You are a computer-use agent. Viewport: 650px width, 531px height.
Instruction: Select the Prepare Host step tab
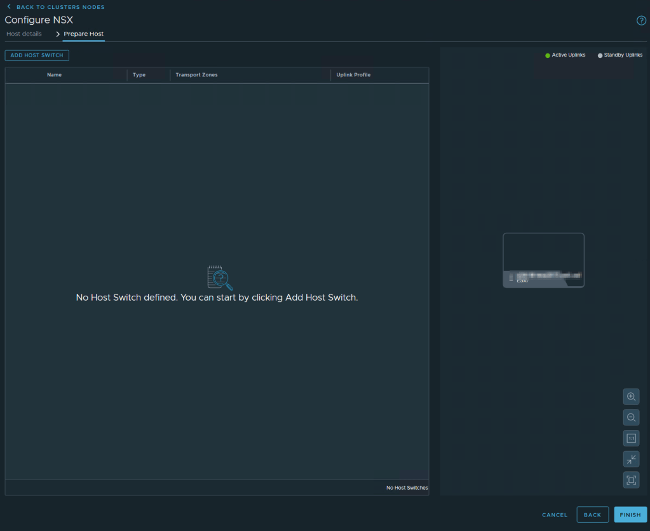click(83, 34)
